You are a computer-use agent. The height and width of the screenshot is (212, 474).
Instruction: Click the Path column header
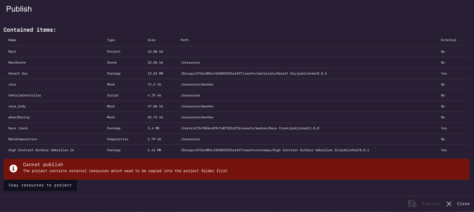point(184,40)
